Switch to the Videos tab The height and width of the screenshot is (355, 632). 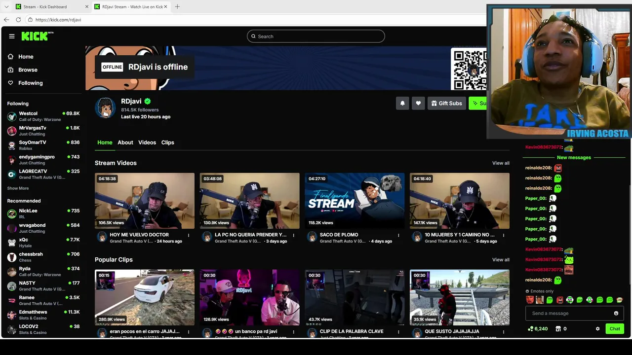[147, 142]
